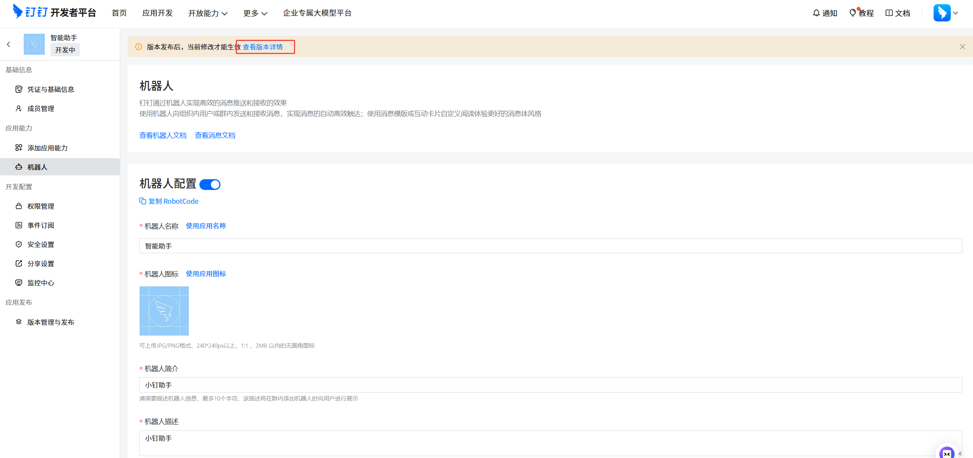Click the 权限管理 lock icon
973x458 pixels.
click(19, 206)
